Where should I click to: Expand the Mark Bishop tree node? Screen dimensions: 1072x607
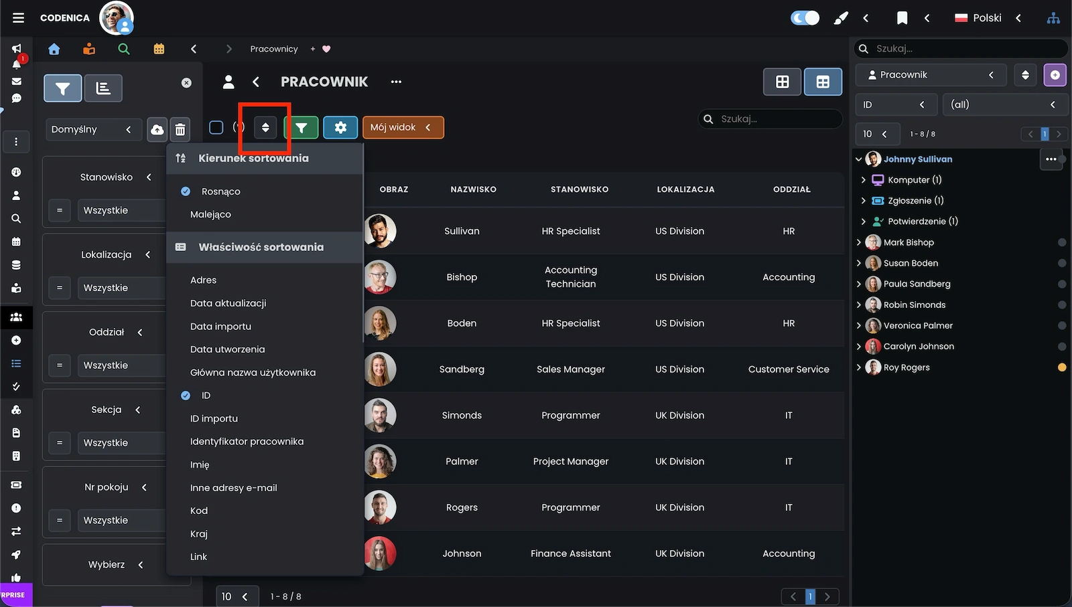(x=859, y=242)
